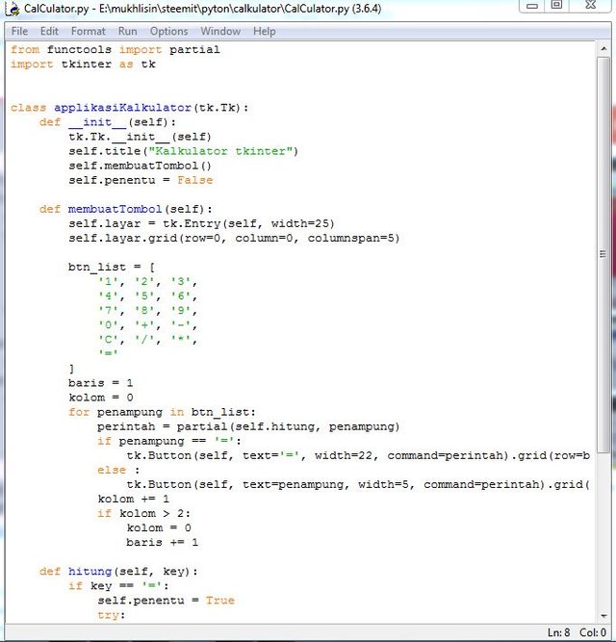Click on 'kolom += 1' line

134,500
